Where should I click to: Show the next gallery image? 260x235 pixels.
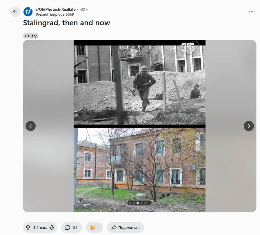coord(249,126)
